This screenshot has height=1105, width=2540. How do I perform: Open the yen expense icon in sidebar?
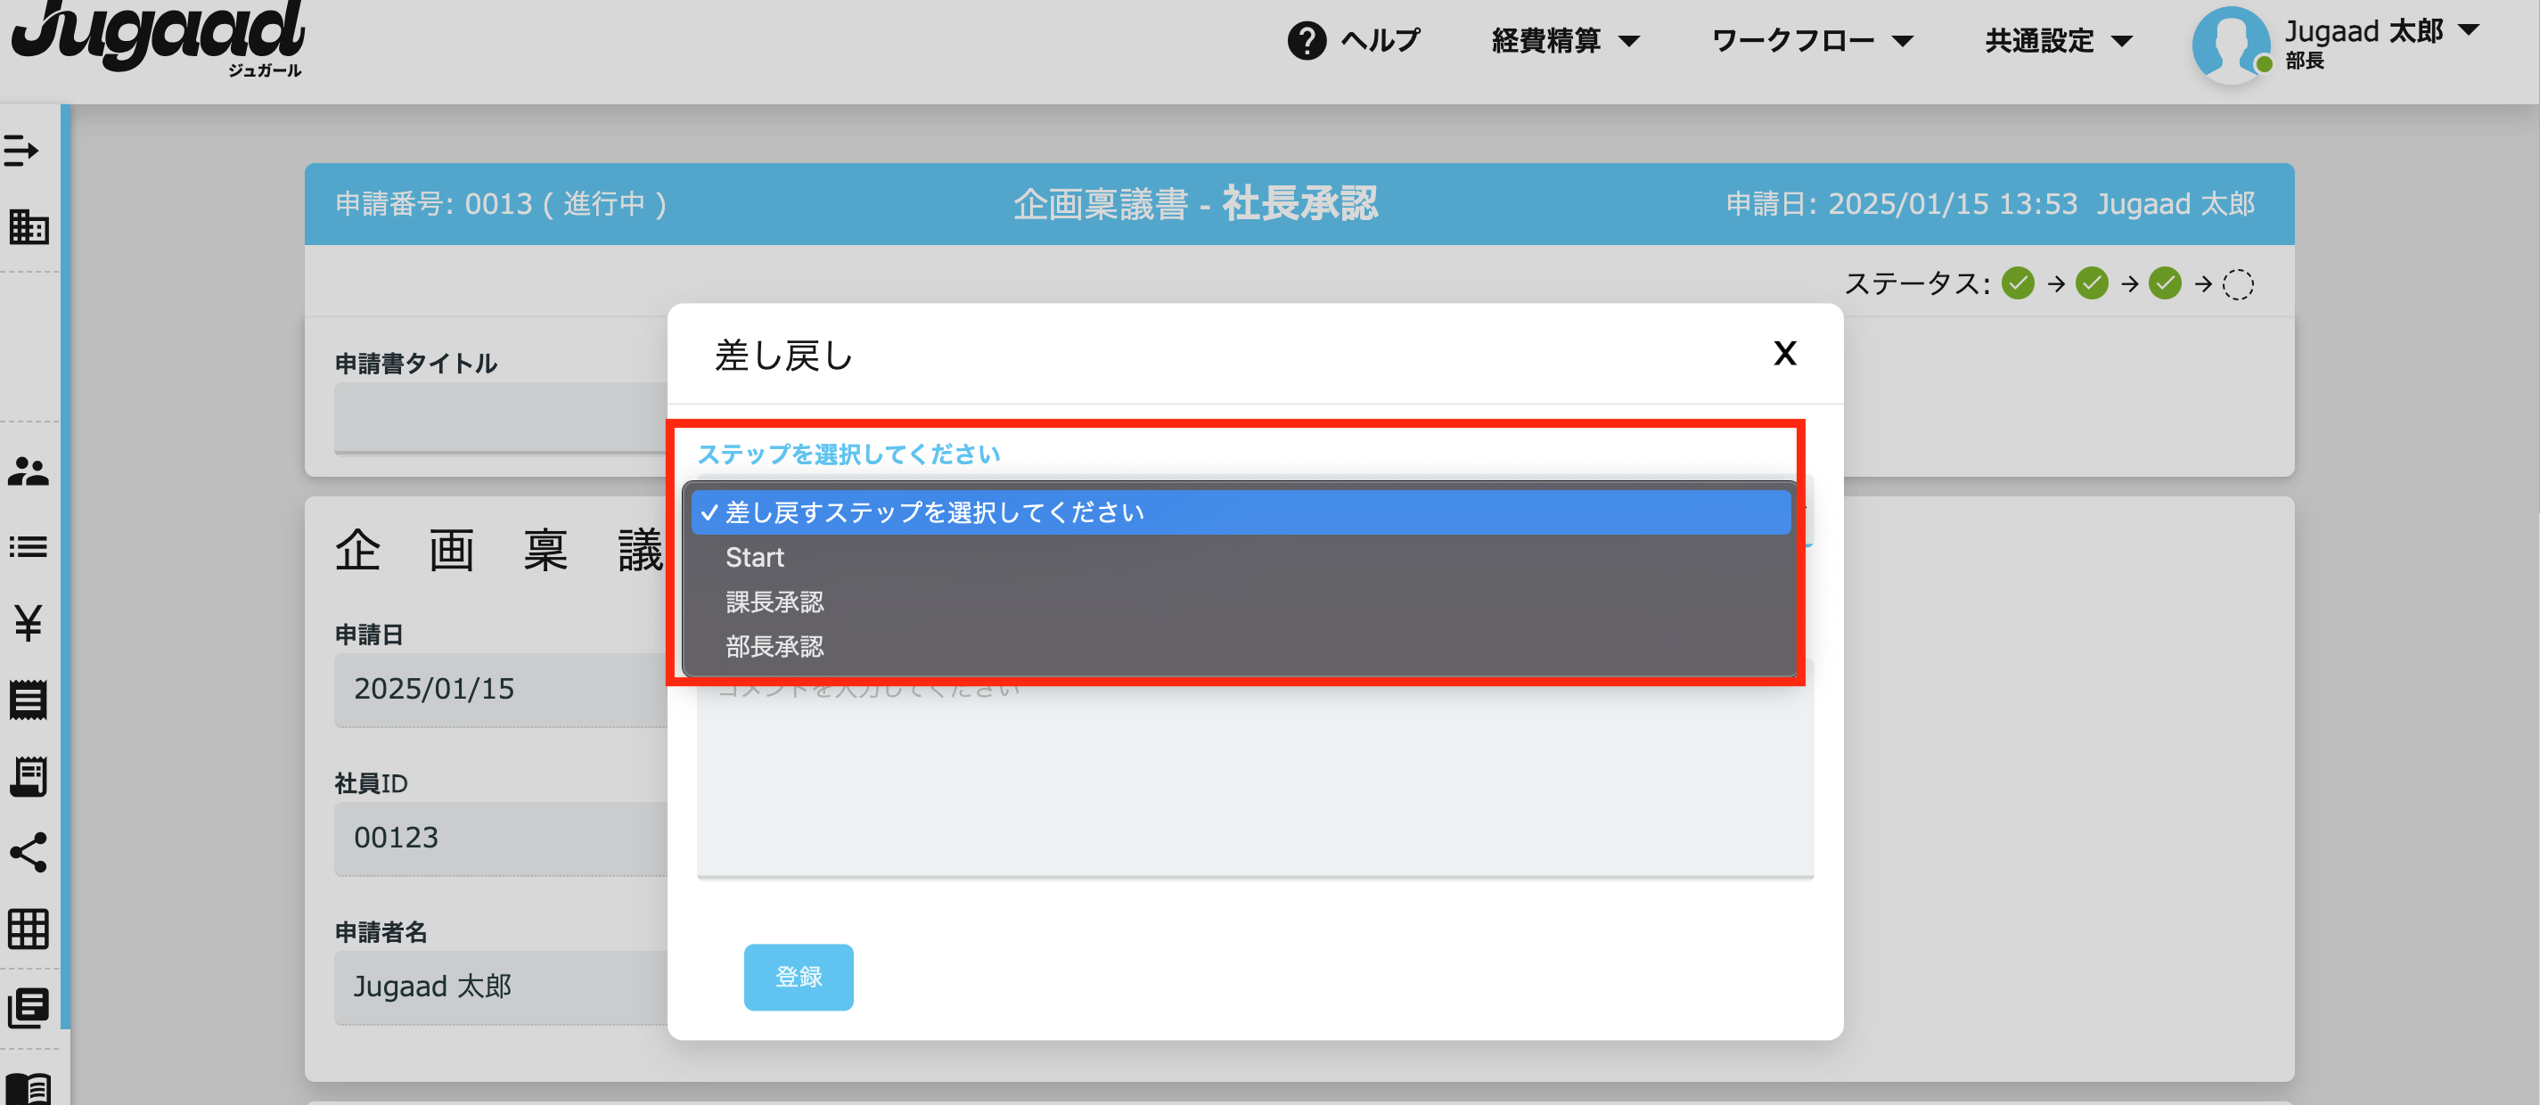(28, 623)
